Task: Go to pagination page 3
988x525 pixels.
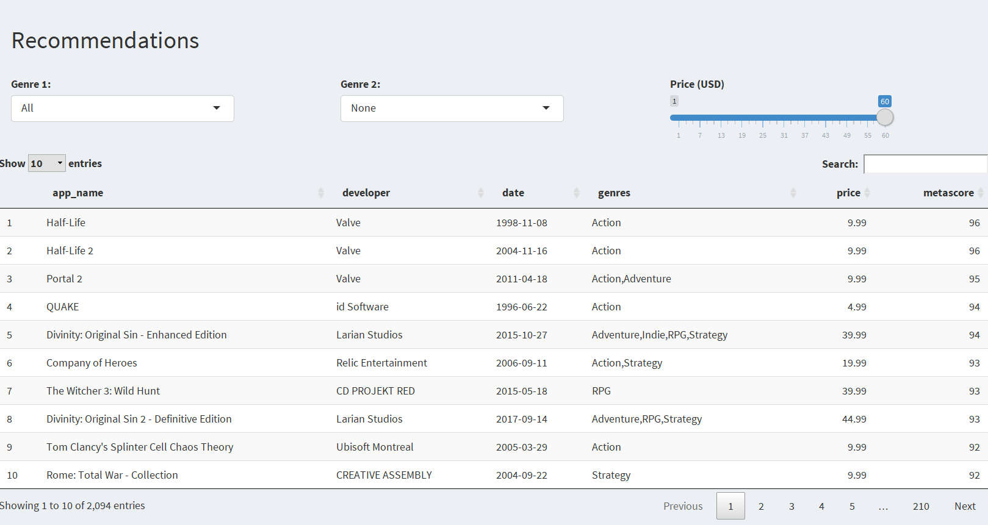Action: [x=791, y=506]
